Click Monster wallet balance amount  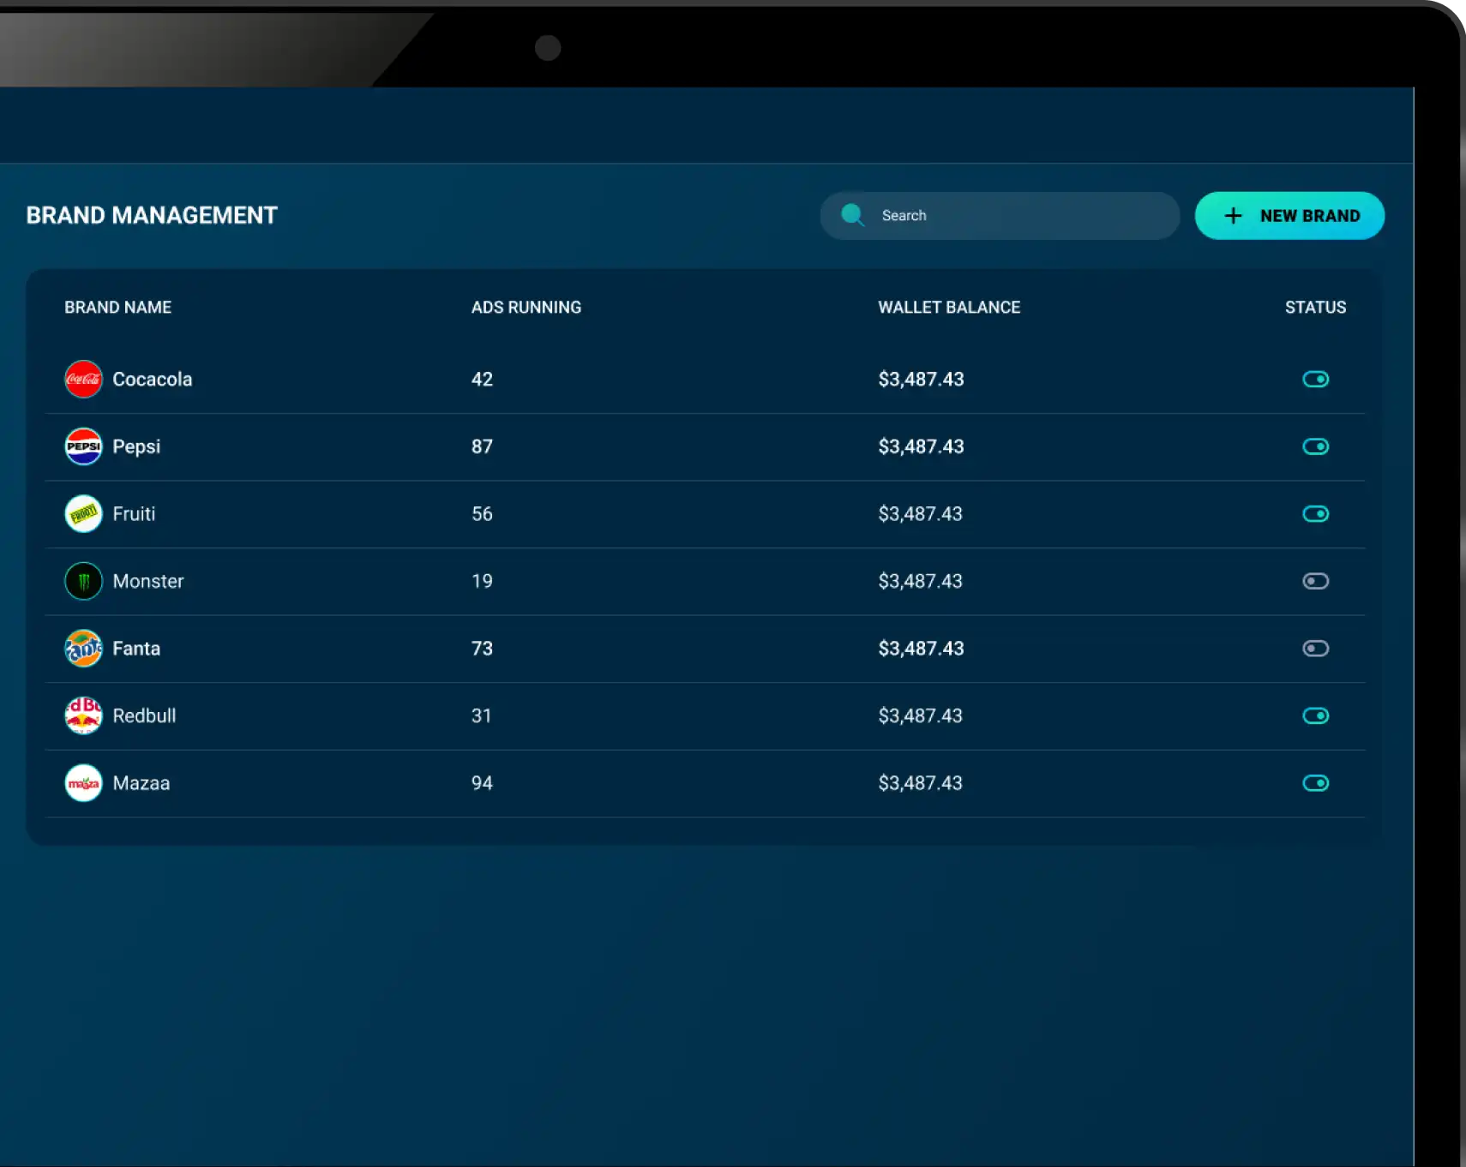point(920,581)
